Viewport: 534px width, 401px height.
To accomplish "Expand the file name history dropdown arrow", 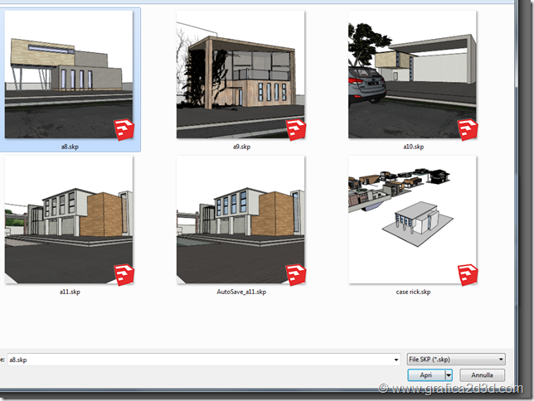I will pyautogui.click(x=396, y=359).
